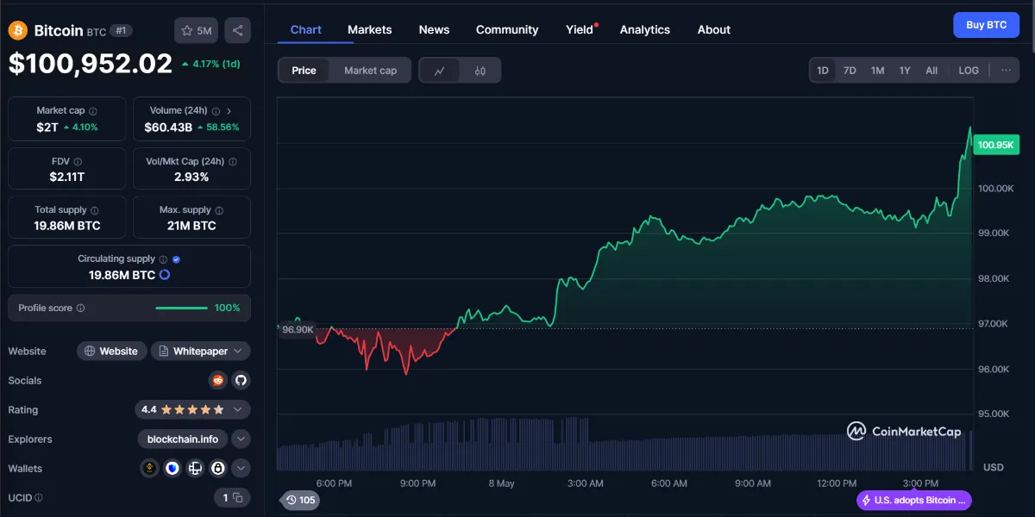Switch to candlestick chart view

coord(480,71)
